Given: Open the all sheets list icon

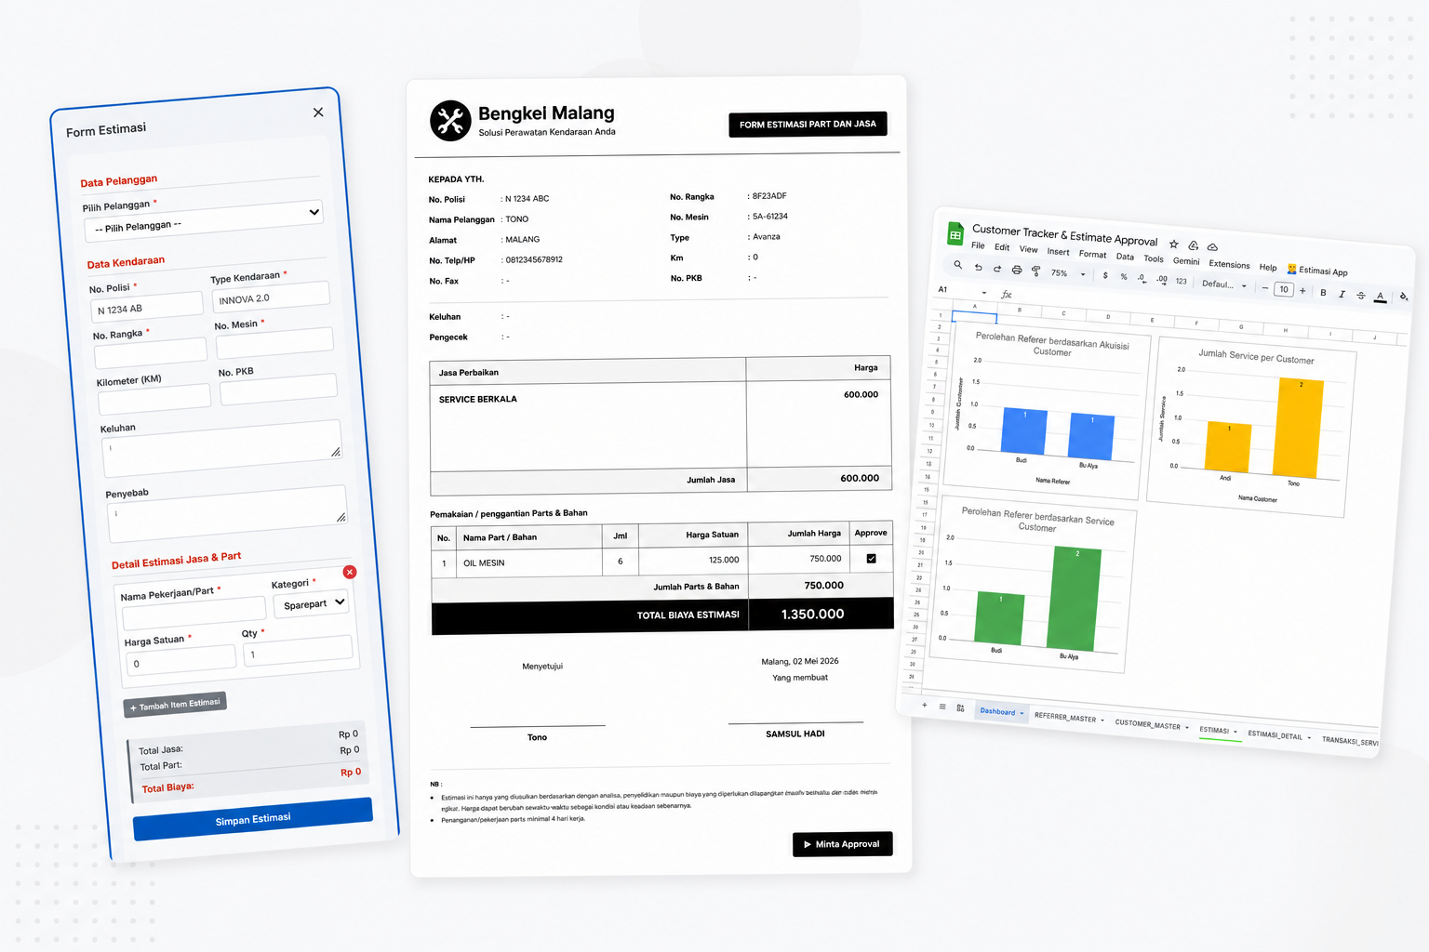Looking at the screenshot, I should coord(942,707).
